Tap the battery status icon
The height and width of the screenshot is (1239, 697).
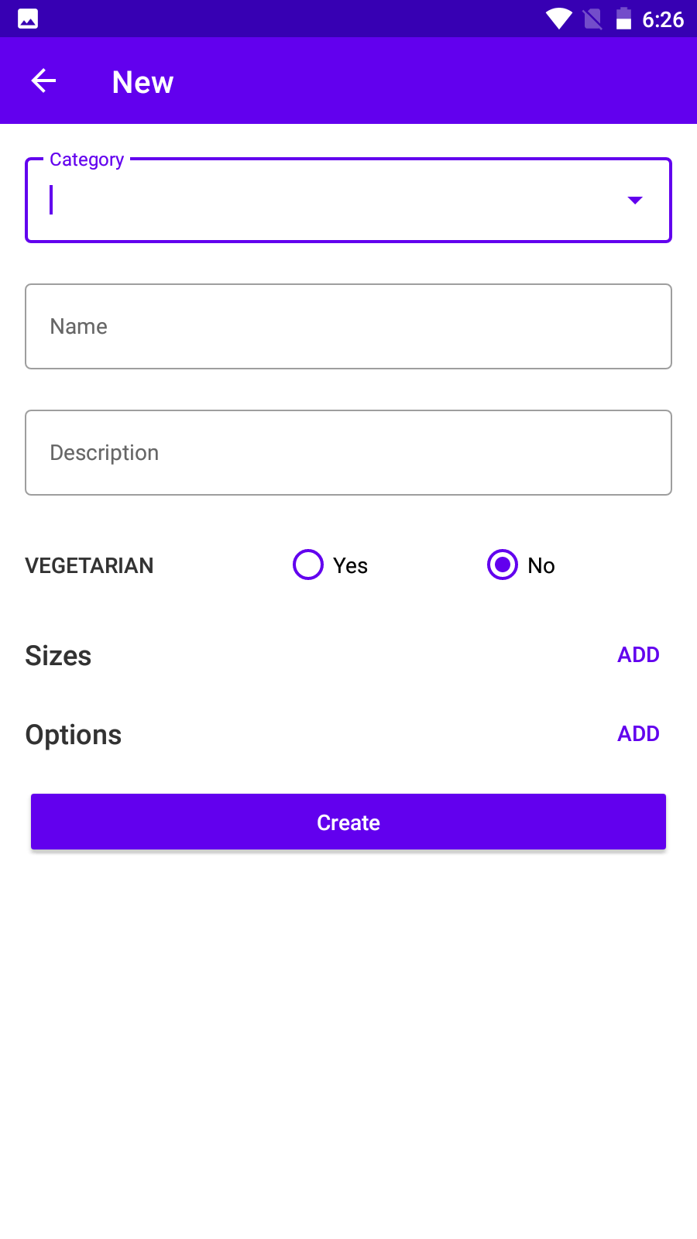(623, 19)
